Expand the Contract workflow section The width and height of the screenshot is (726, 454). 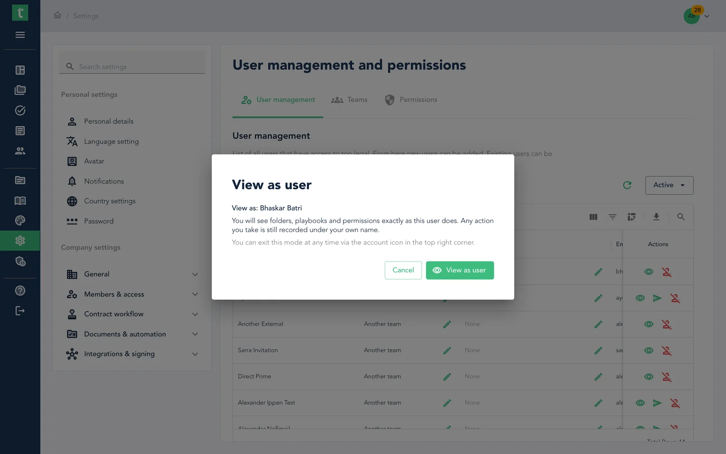[132, 314]
